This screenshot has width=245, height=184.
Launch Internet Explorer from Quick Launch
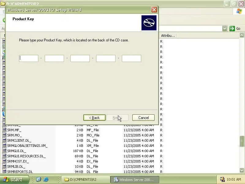(46, 179)
